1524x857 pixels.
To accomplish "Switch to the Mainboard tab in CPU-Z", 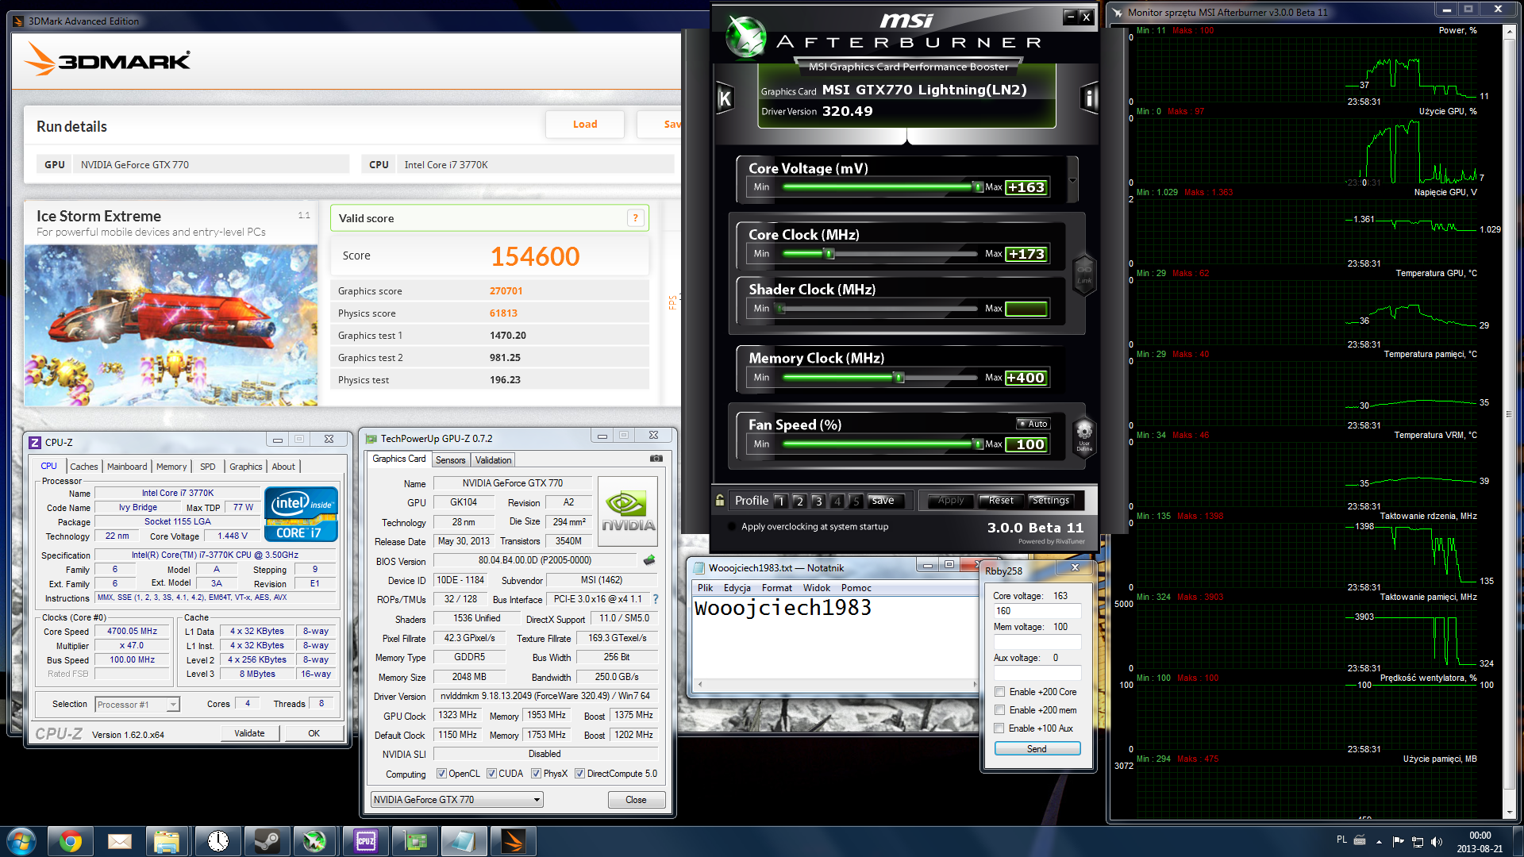I will [x=127, y=467].
